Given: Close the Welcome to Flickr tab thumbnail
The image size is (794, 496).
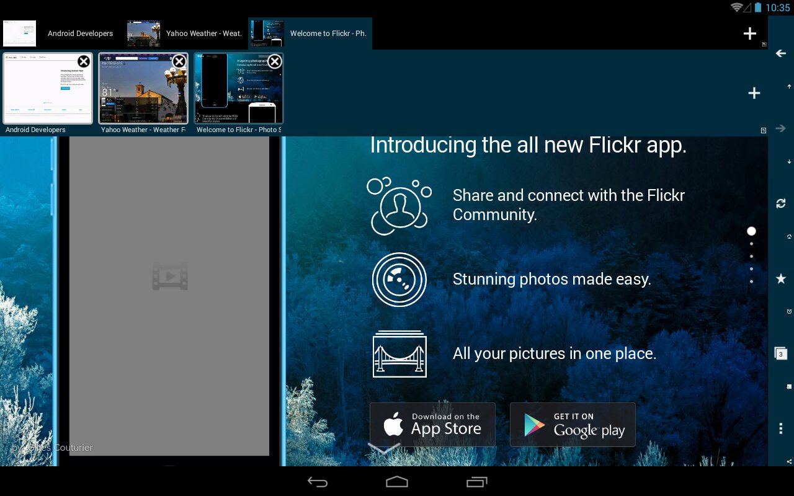Looking at the screenshot, I should tap(274, 61).
